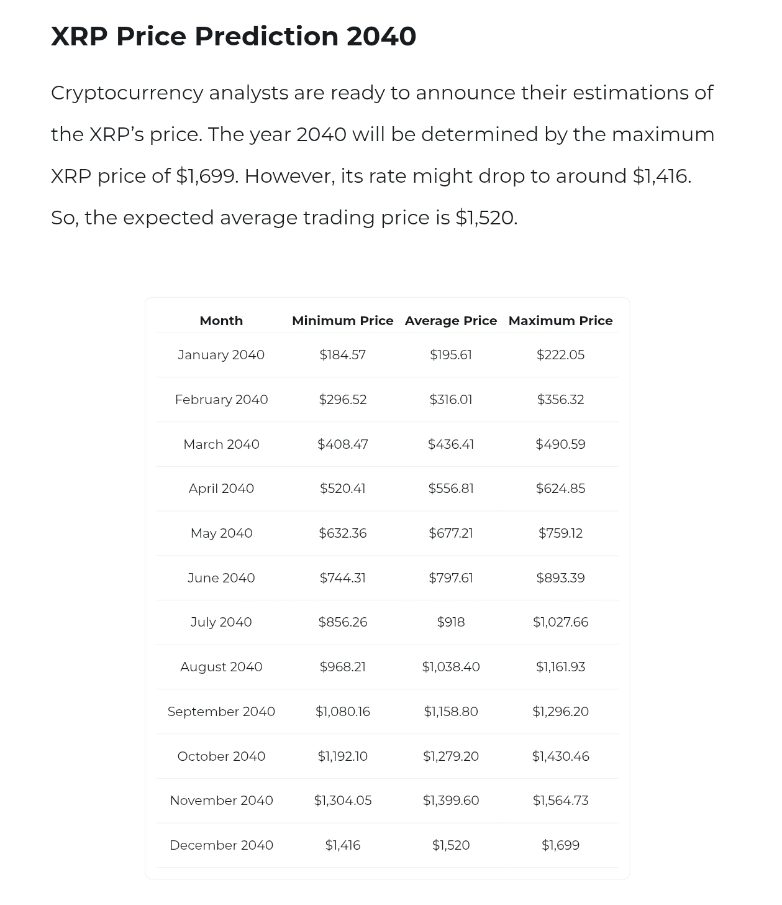Click the Average Price column header

click(x=450, y=321)
